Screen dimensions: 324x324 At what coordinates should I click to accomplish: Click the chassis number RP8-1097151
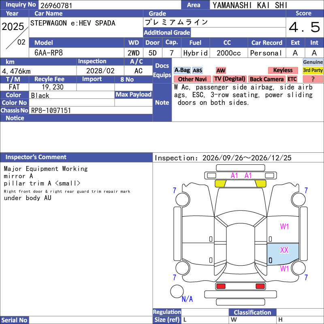[x=51, y=111]
